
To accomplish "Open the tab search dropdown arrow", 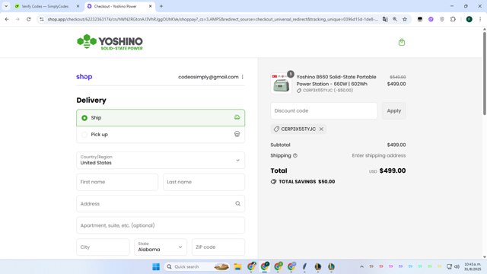I will tap(6, 6).
